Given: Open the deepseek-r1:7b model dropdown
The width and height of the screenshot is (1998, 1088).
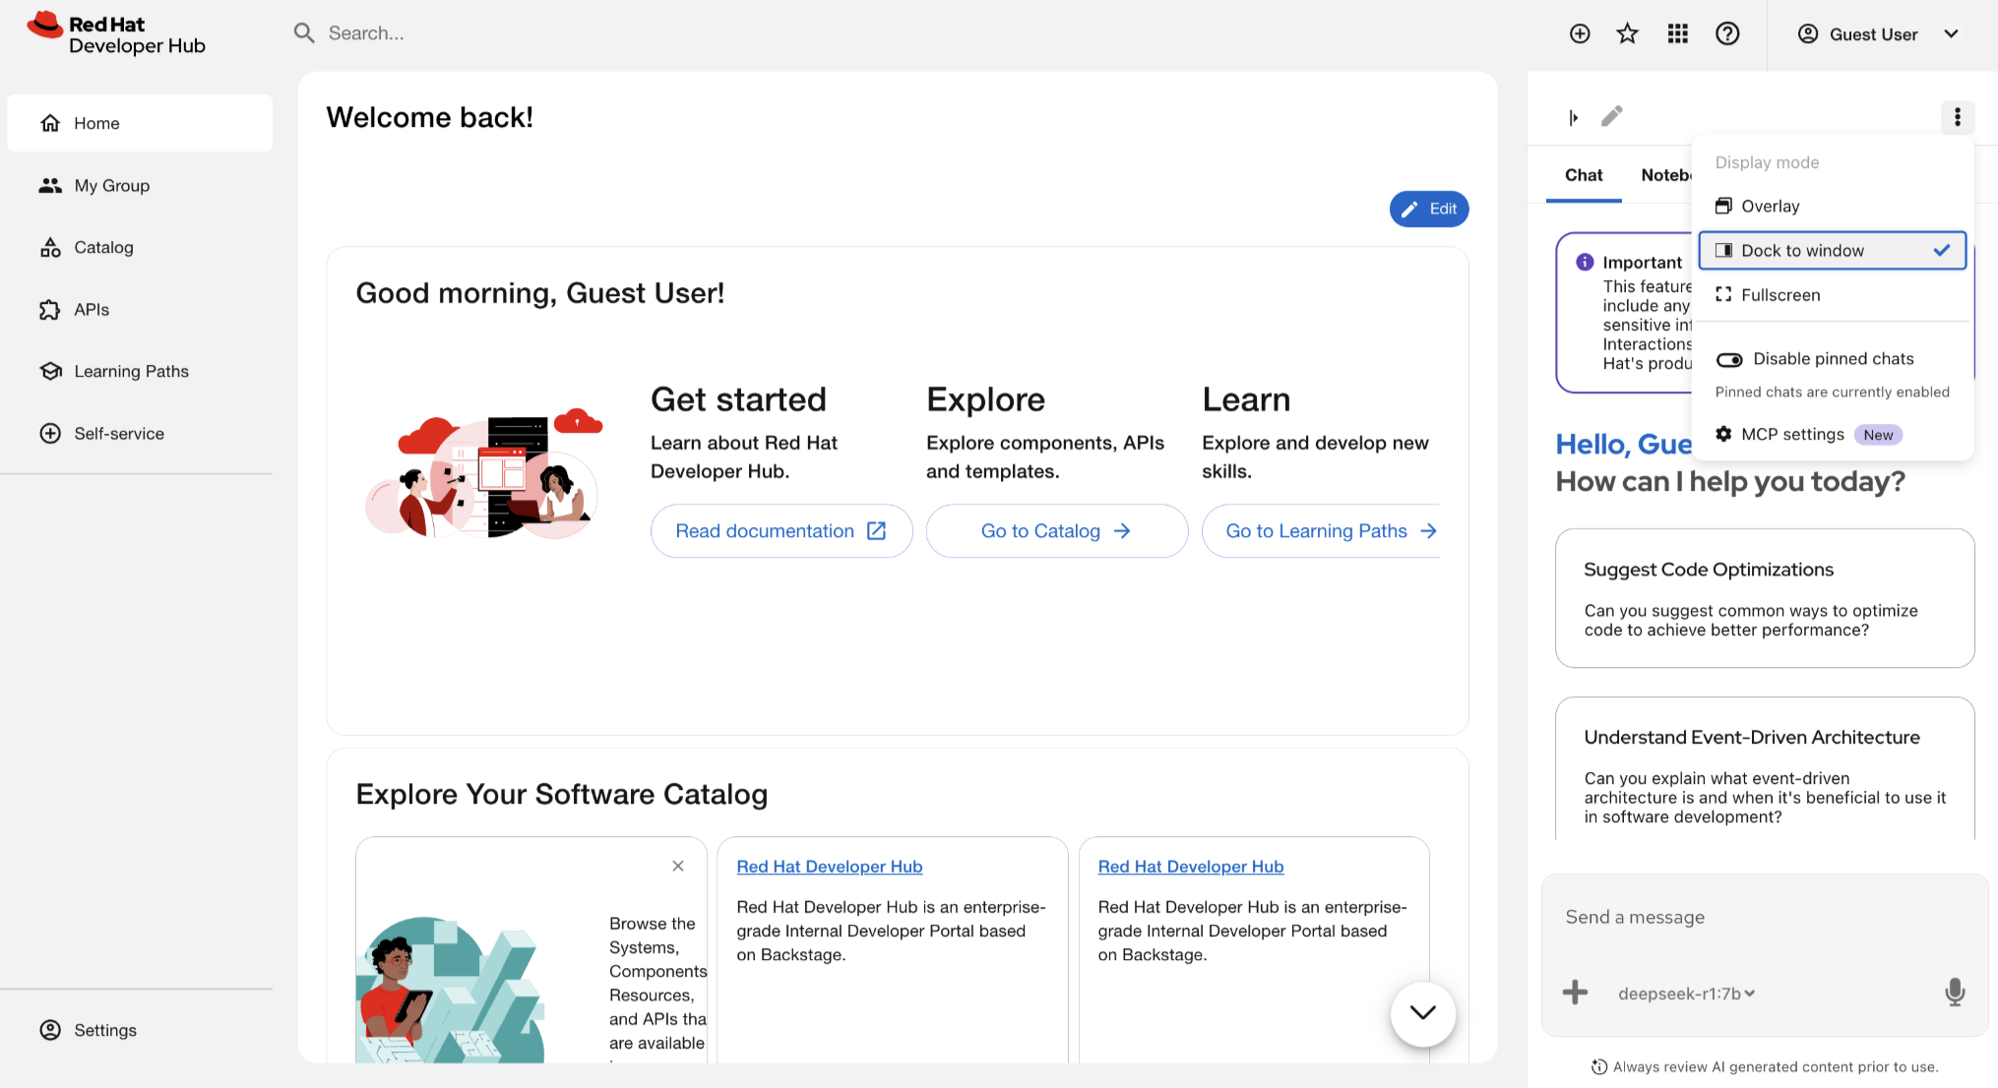Looking at the screenshot, I should (1686, 994).
